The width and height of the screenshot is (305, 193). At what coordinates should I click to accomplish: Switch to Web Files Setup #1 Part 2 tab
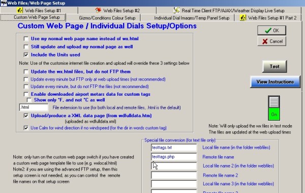[268, 18]
